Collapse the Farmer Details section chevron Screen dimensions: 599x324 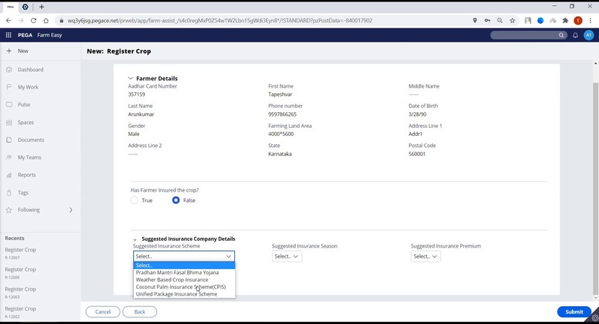pos(131,78)
